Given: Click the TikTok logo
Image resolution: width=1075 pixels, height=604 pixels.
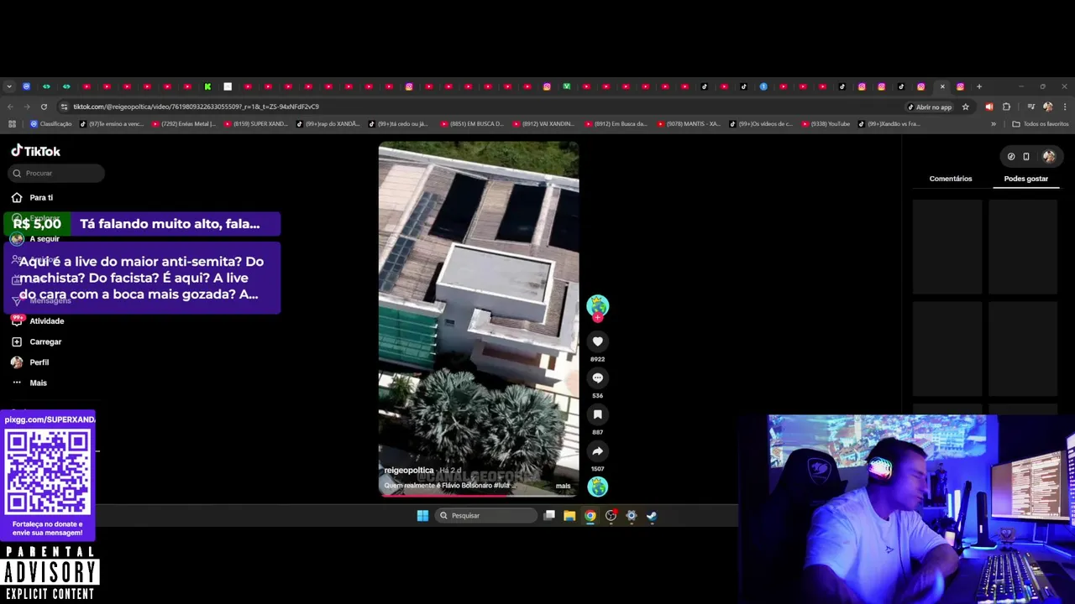Looking at the screenshot, I should pyautogui.click(x=35, y=151).
